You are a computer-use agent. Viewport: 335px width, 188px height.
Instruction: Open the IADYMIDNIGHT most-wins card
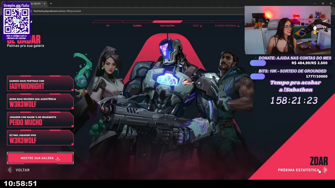coord(40,83)
